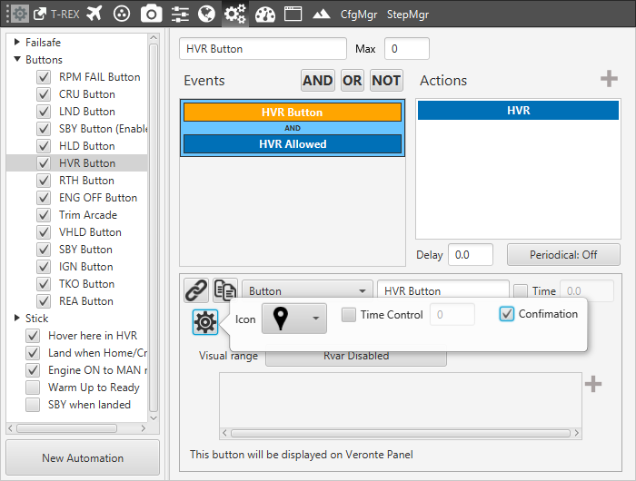
Task: Click tree vertical scrollbar up arrow
Action: click(154, 38)
